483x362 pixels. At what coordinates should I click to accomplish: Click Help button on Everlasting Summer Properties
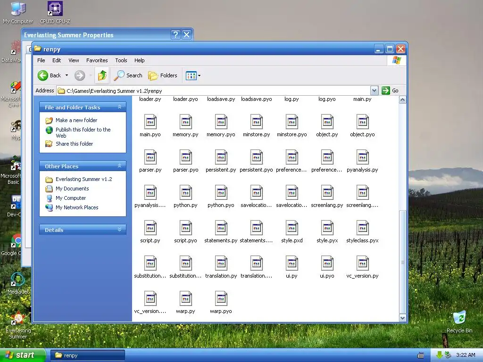pos(175,34)
